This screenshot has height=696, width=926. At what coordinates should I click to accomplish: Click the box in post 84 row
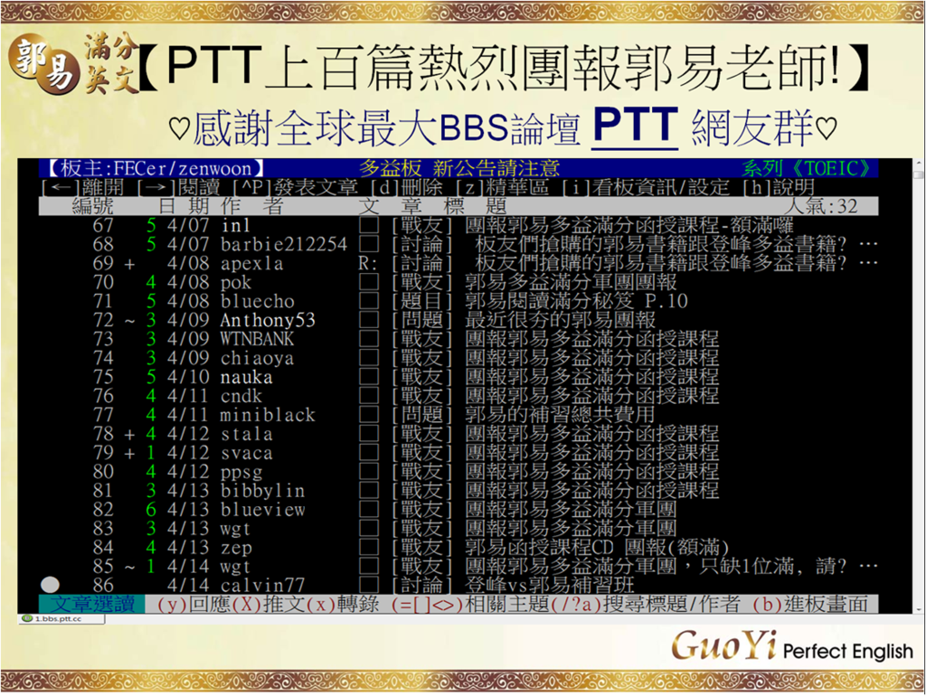[x=369, y=547]
